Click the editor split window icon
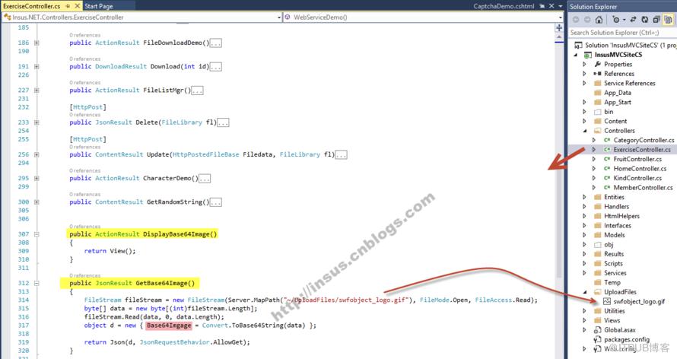 click(x=559, y=27)
